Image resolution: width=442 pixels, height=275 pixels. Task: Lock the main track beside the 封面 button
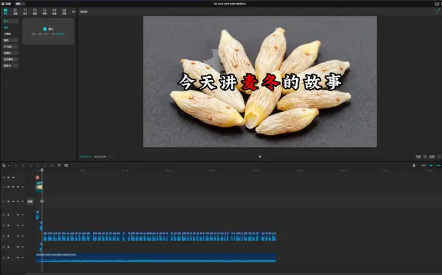[x=8, y=202]
